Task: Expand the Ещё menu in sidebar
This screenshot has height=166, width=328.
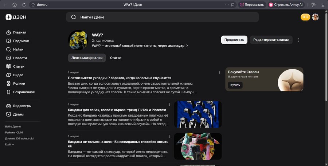Action: point(9,144)
